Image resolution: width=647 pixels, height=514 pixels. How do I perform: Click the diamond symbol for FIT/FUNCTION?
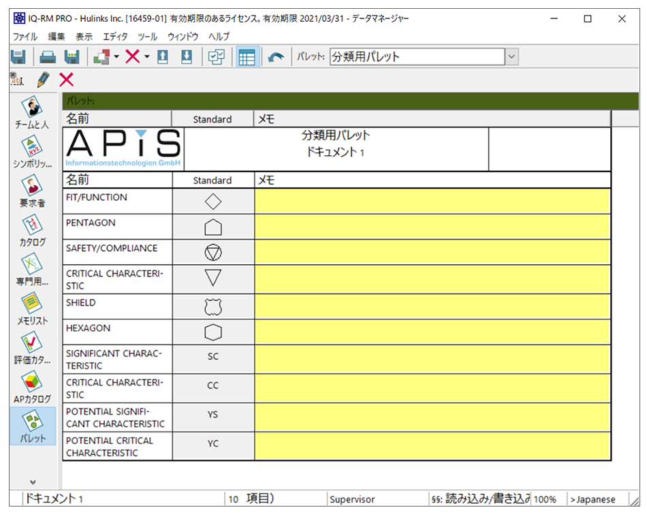(213, 202)
